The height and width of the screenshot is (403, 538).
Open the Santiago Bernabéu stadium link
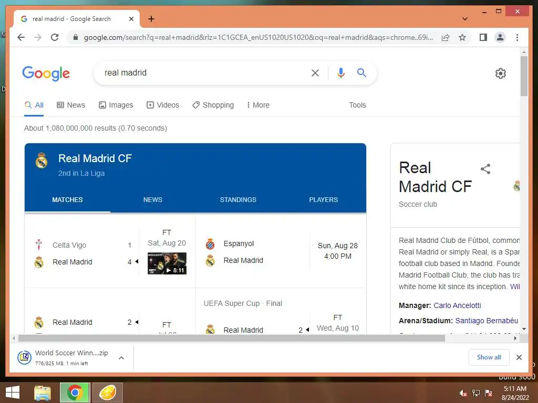click(x=487, y=321)
